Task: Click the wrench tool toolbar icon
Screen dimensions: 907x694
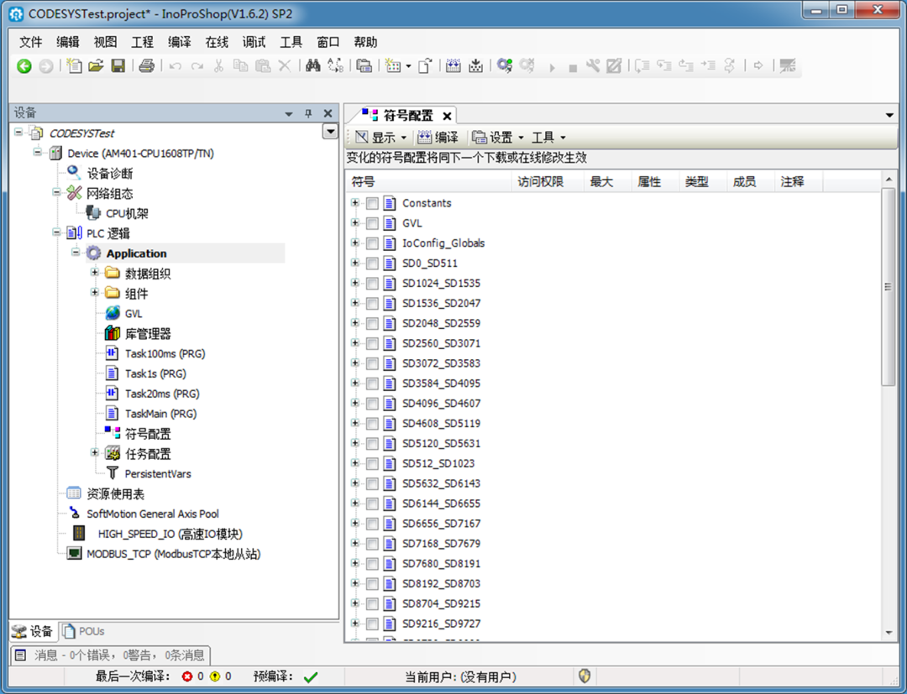Action: tap(593, 65)
